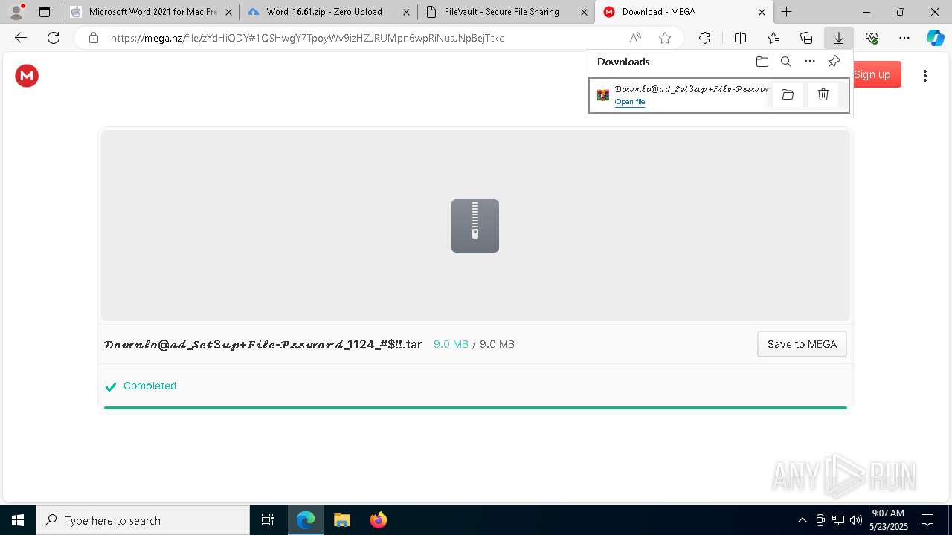
Task: Activate Read aloud icon
Action: [635, 38]
